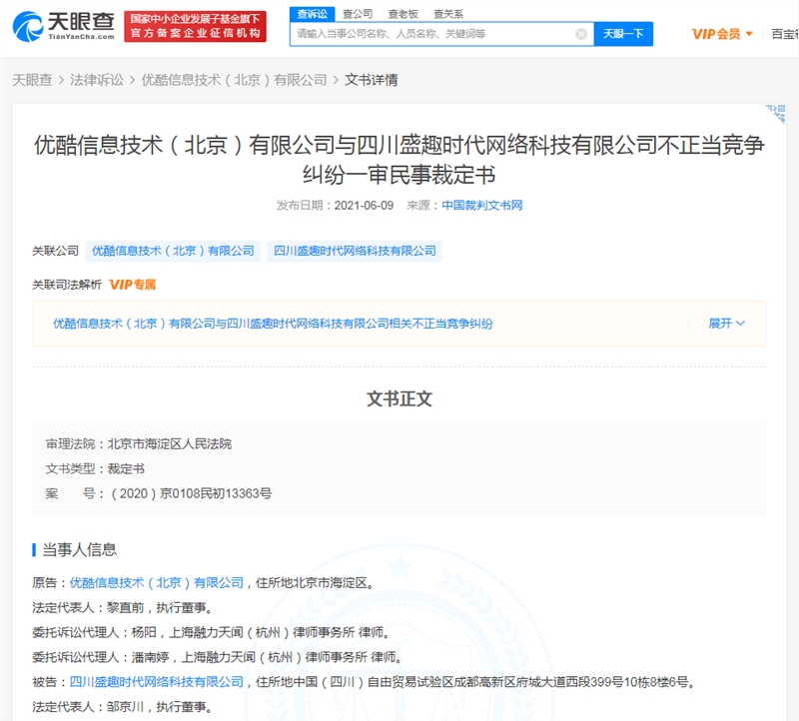Click the VIP专属 badge
Viewport: 799px width, 721px height.
tap(133, 285)
